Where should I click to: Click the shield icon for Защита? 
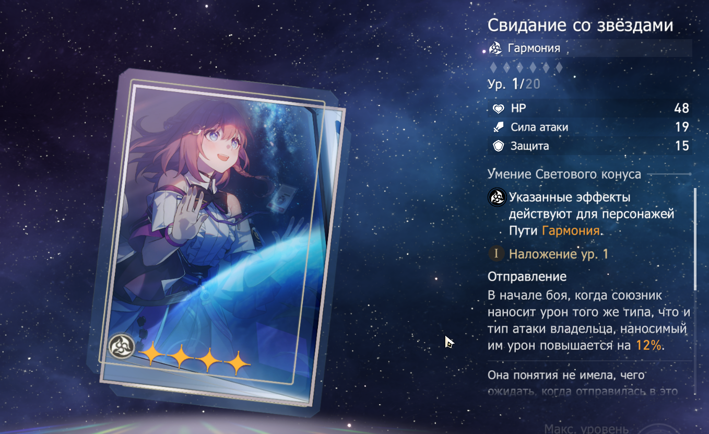pyautogui.click(x=499, y=146)
